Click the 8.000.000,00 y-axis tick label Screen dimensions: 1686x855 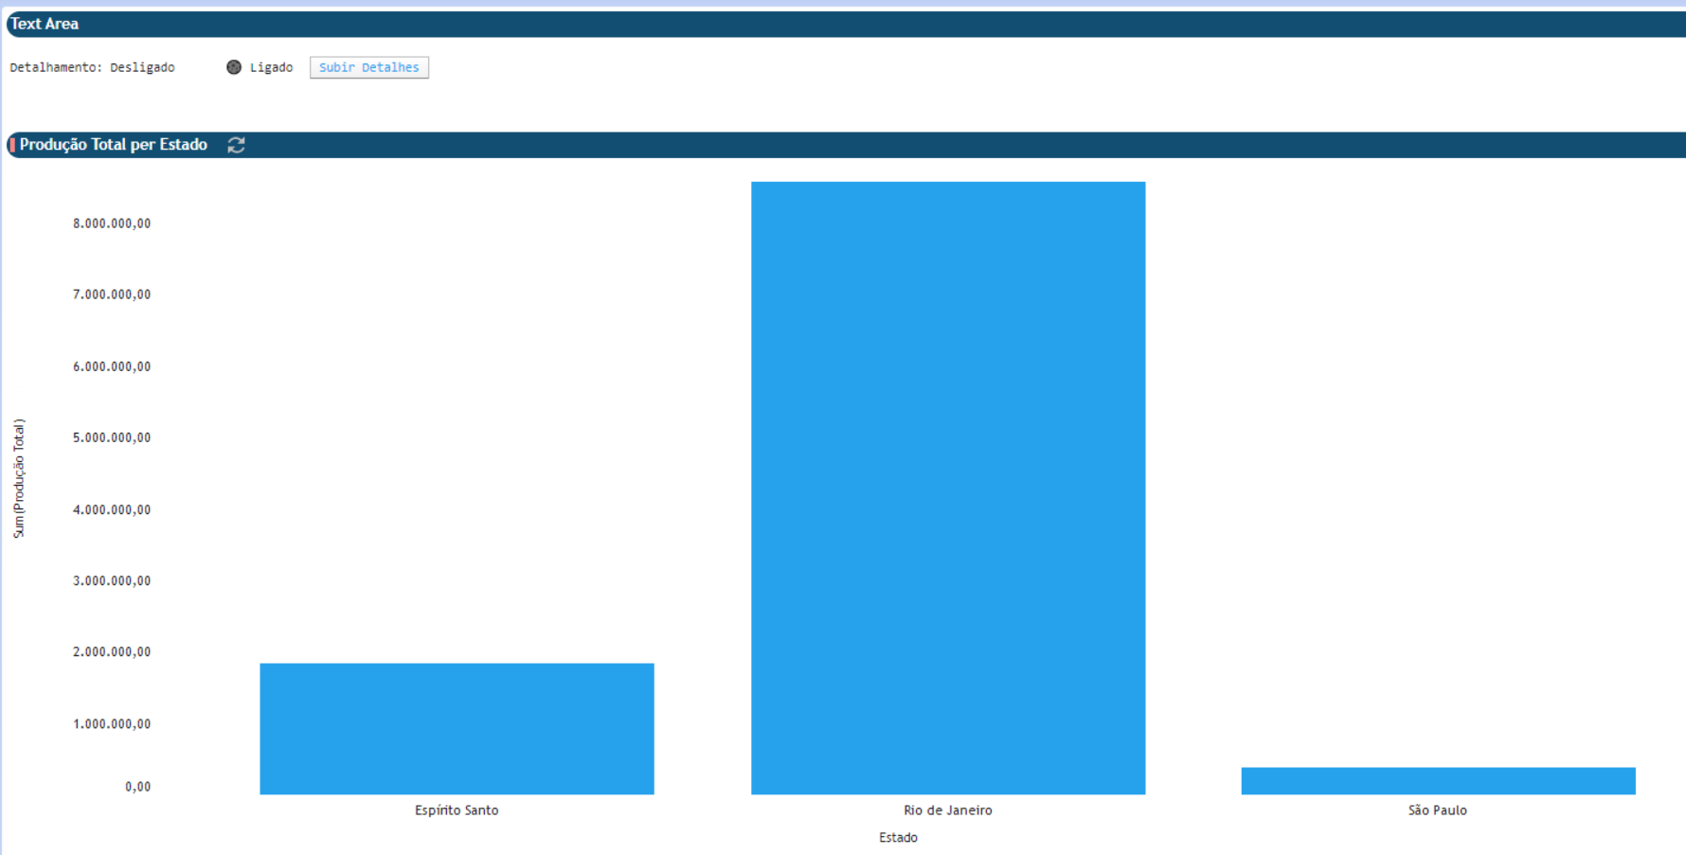point(112,223)
